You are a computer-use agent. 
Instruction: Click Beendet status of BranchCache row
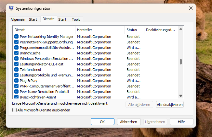[x=133, y=53]
